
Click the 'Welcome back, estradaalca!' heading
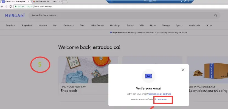click(x=89, y=47)
